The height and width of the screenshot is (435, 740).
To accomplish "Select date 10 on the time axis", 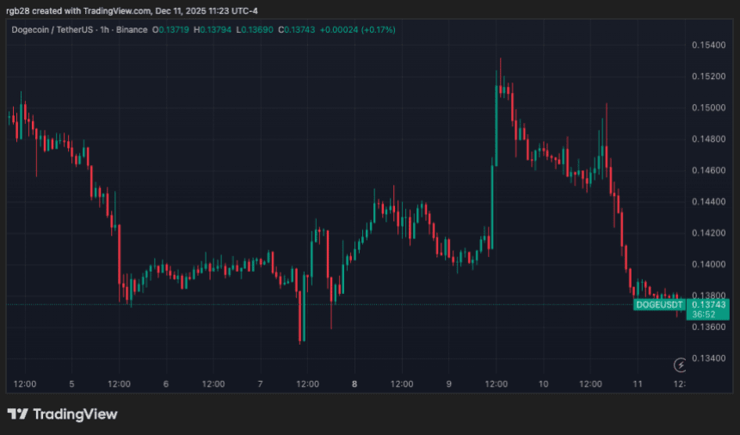I will pyautogui.click(x=543, y=384).
